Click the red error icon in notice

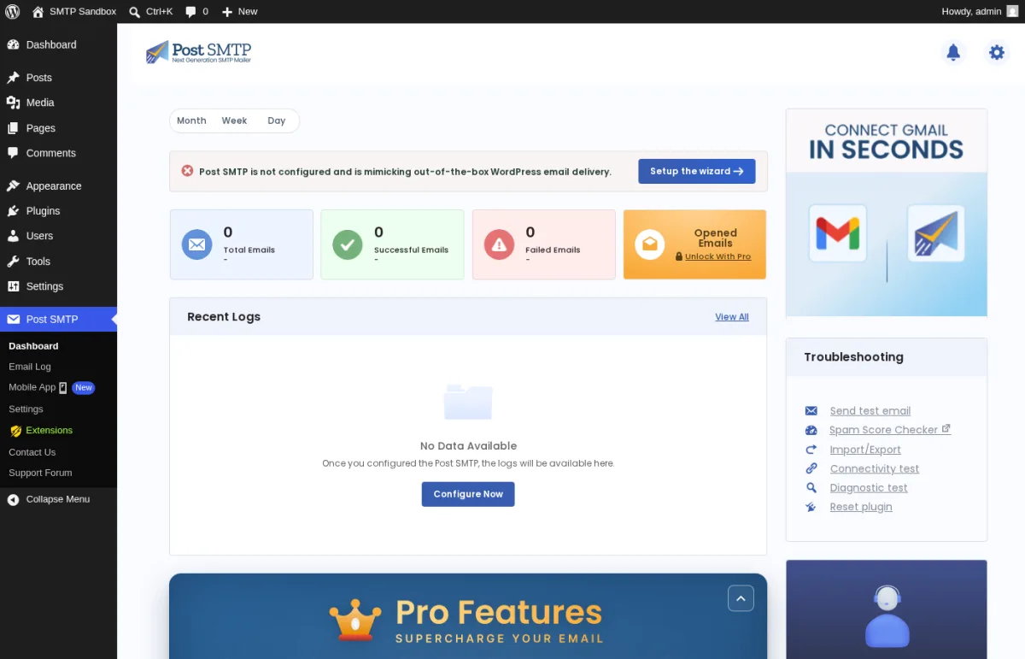coord(188,171)
